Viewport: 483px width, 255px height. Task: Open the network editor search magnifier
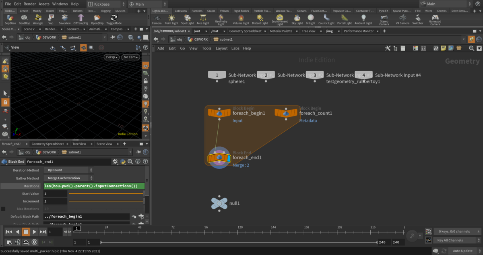(x=471, y=48)
